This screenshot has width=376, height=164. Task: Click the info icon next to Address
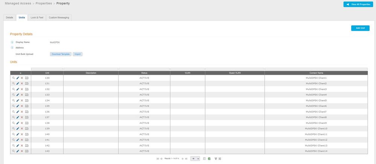pyautogui.click(x=12, y=48)
